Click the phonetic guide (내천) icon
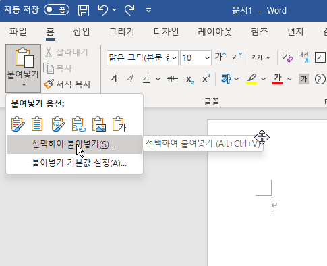The width and height of the screenshot is (327, 266). [304, 57]
